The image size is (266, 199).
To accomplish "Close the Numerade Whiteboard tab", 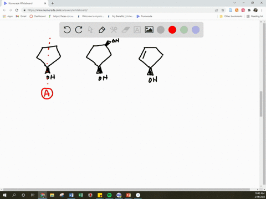I will tap(45, 3).
